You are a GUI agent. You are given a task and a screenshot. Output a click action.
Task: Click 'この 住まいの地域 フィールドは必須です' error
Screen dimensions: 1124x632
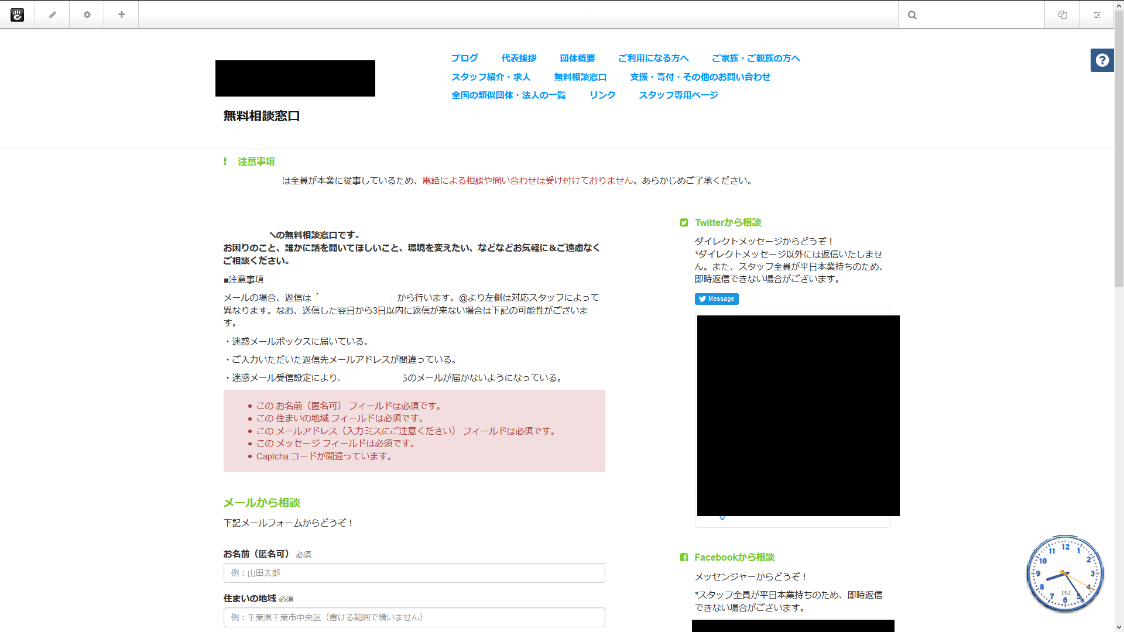tap(340, 418)
